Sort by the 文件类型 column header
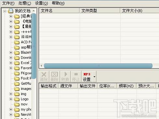This screenshot has height=119, width=159. coord(100,11)
